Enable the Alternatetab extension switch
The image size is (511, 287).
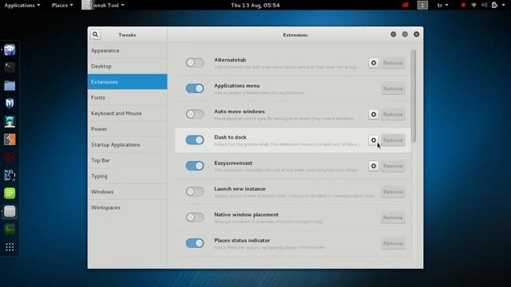pos(195,62)
